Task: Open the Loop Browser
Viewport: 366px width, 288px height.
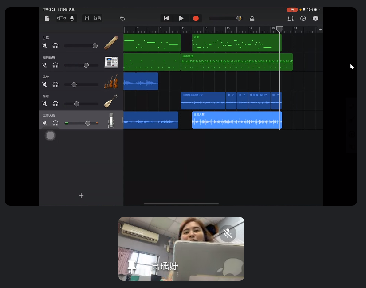Action: pyautogui.click(x=291, y=18)
